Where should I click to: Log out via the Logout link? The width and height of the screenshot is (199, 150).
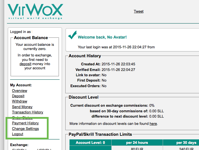tap(18, 134)
